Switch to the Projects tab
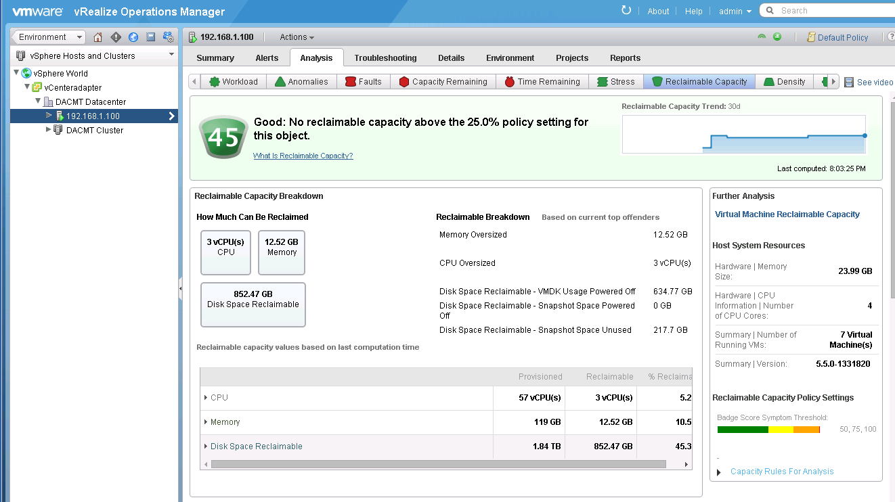 (572, 58)
